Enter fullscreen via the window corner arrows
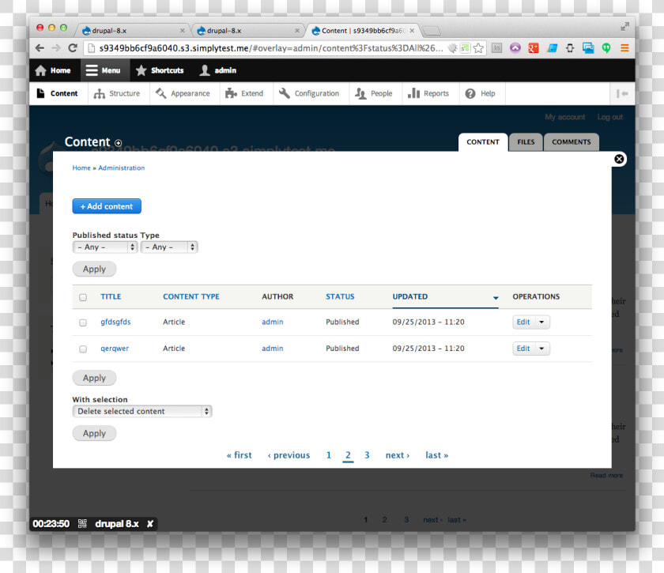Image resolution: width=664 pixels, height=573 pixels. tap(624, 27)
